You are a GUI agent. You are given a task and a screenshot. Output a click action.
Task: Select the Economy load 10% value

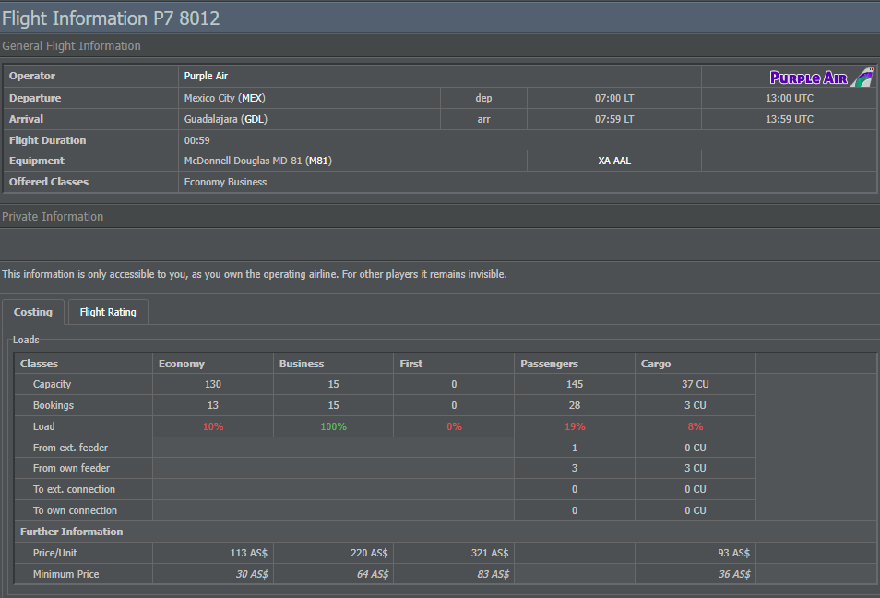point(213,426)
